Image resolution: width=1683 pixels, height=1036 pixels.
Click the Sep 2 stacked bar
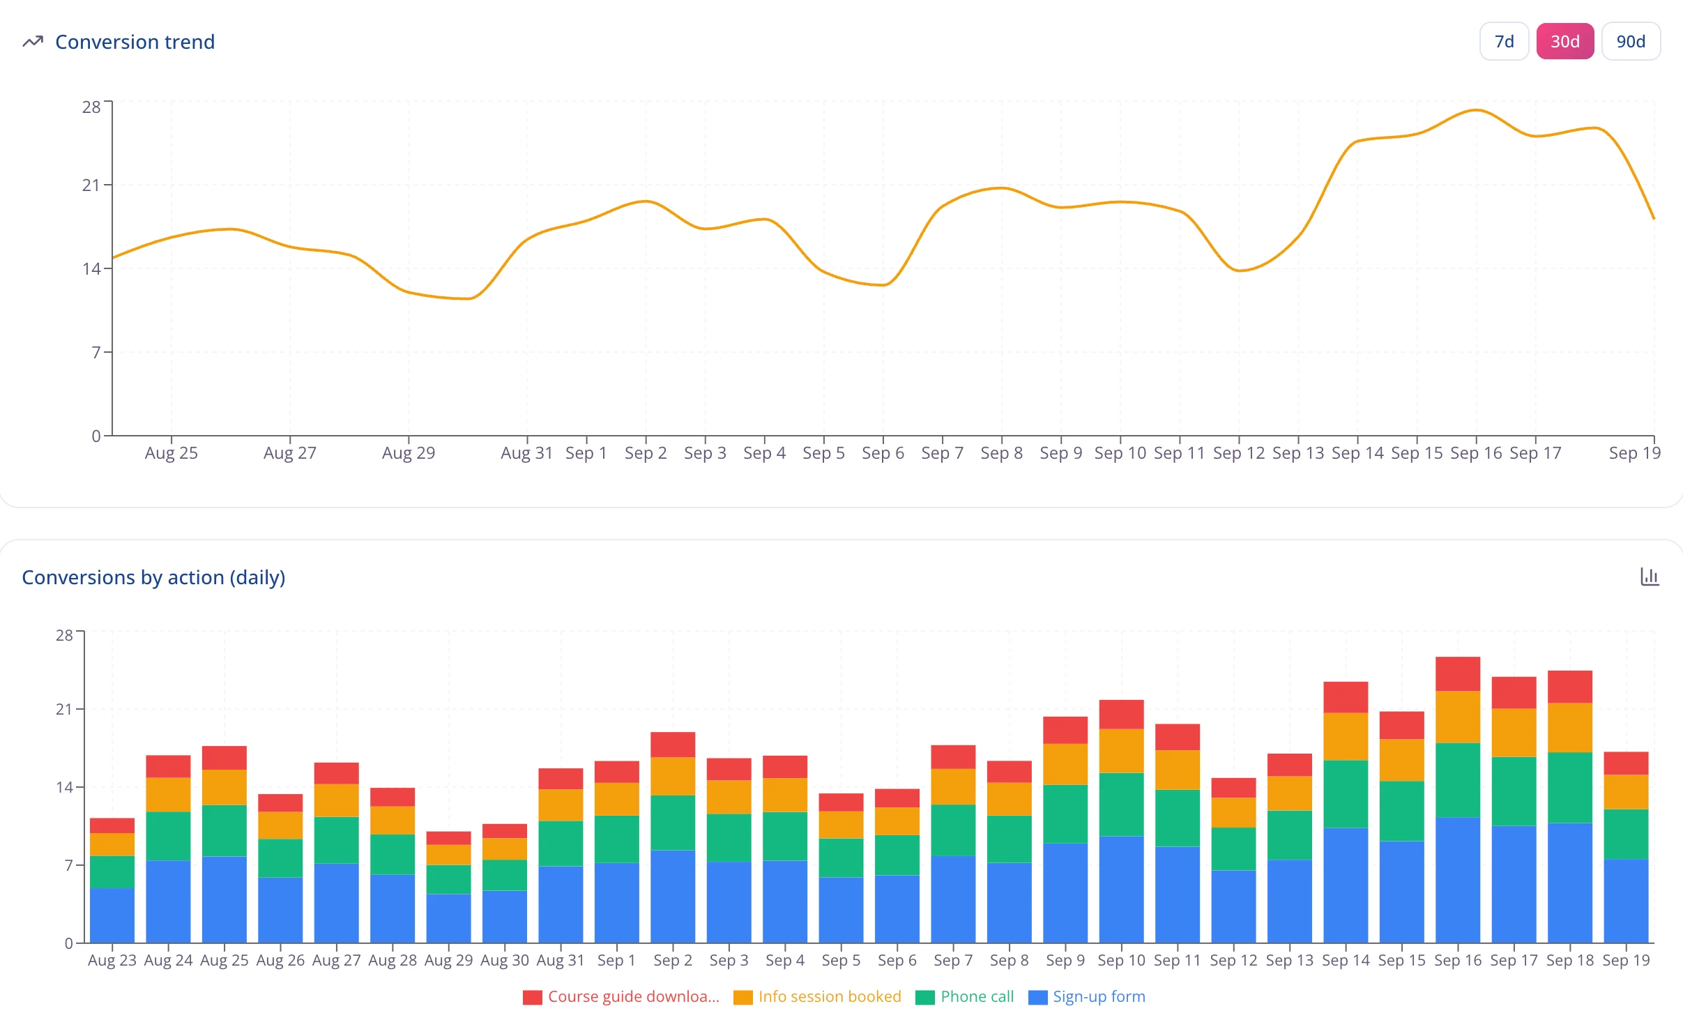[673, 837]
